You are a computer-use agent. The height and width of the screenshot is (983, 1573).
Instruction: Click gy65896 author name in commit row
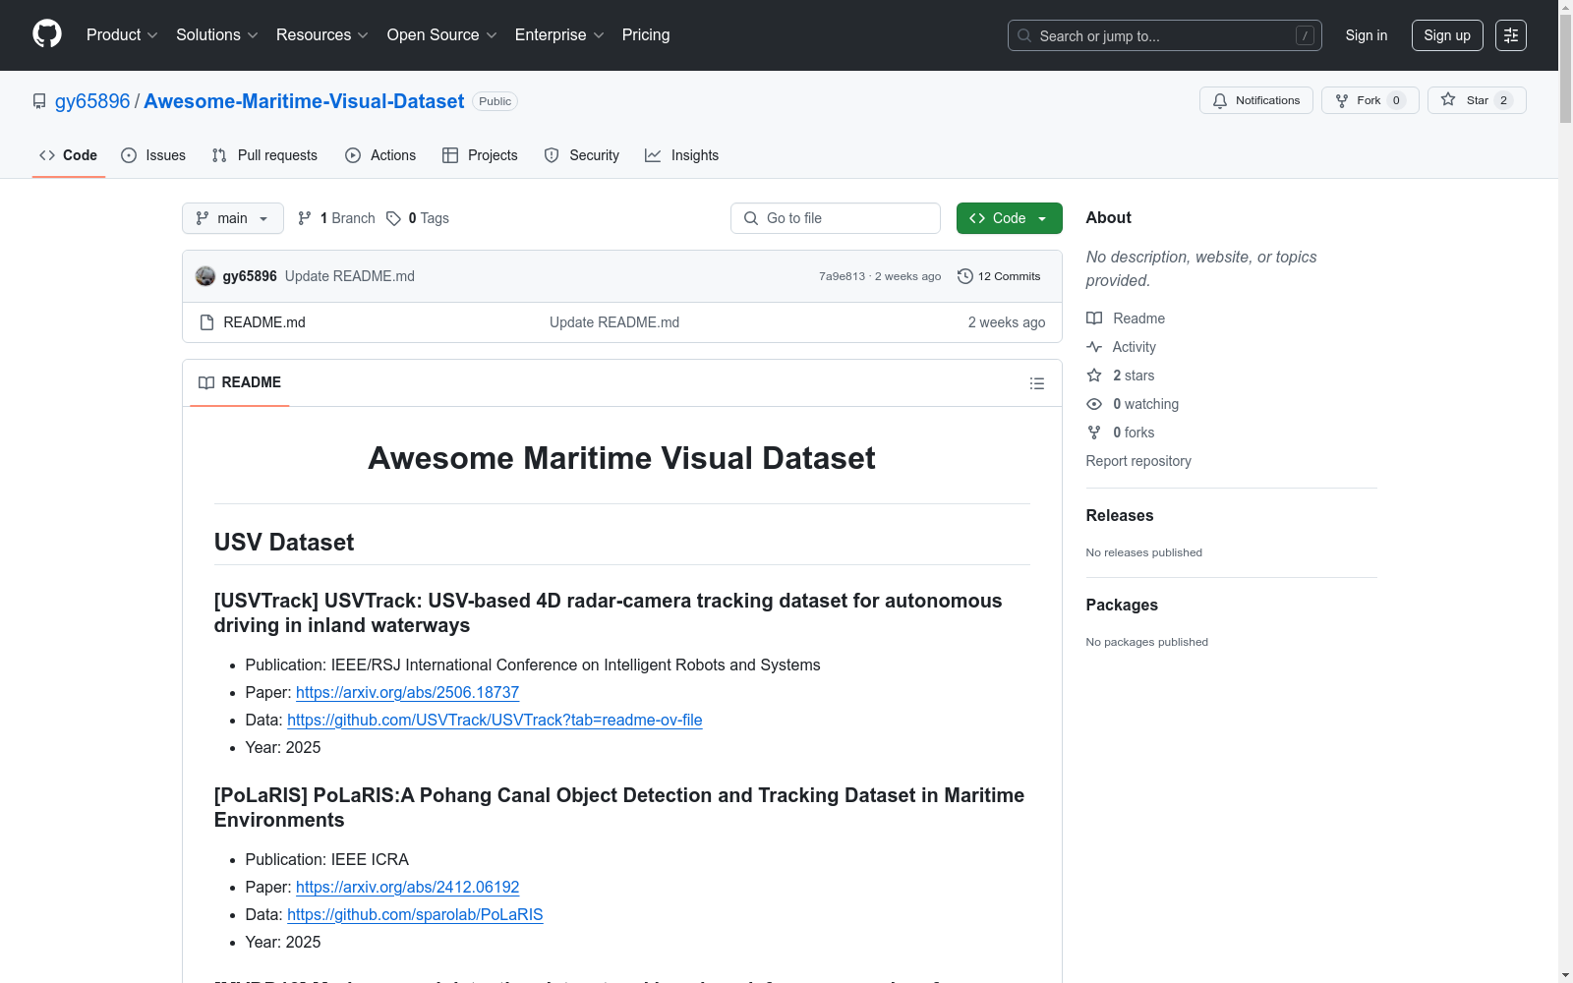click(250, 276)
